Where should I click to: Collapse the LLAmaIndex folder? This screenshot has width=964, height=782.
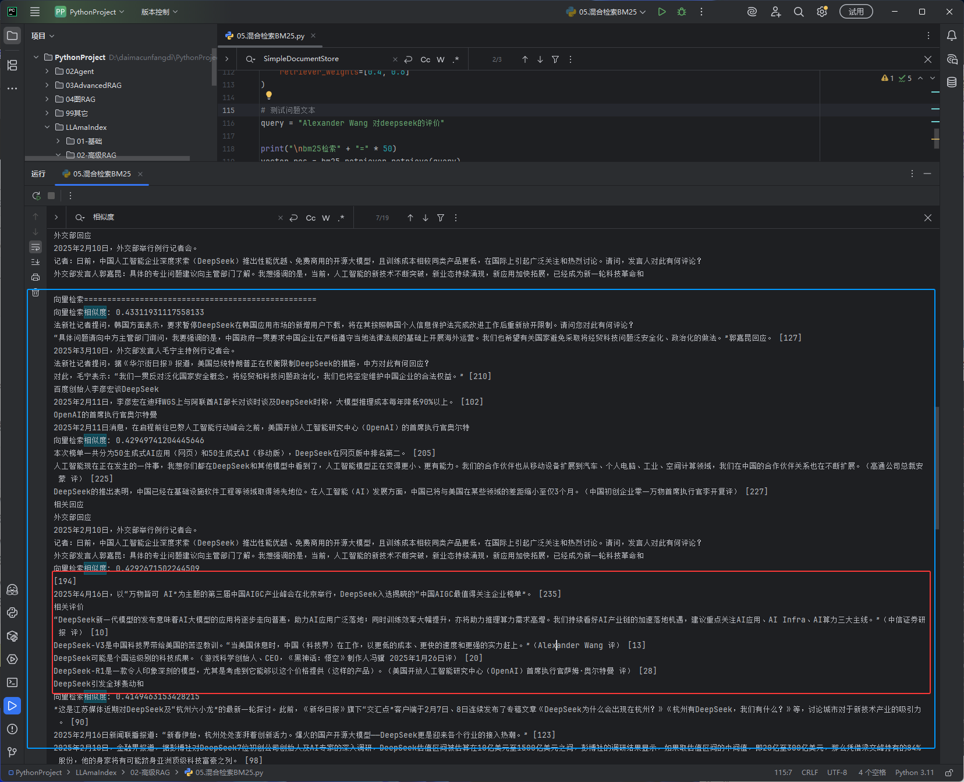pos(47,127)
